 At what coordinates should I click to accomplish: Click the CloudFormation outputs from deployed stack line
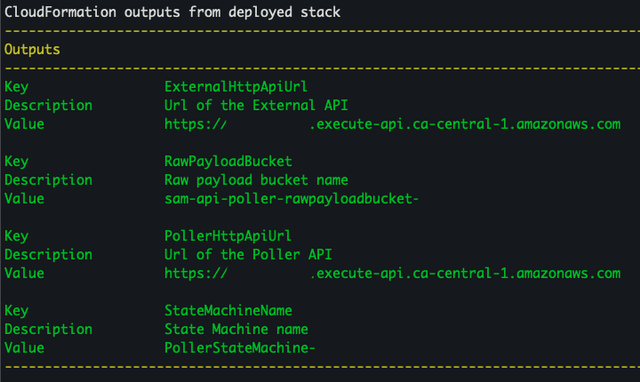(172, 12)
